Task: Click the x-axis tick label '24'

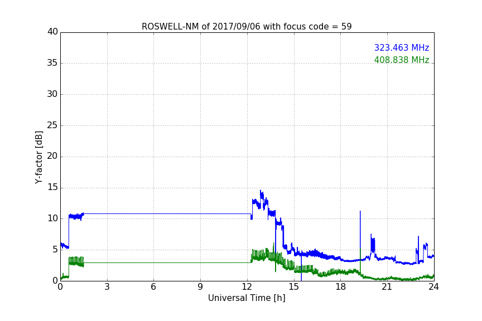Action: pos(433,287)
